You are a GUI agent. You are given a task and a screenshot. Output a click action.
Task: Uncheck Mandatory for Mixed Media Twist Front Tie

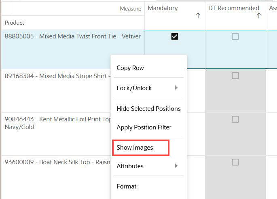click(175, 36)
